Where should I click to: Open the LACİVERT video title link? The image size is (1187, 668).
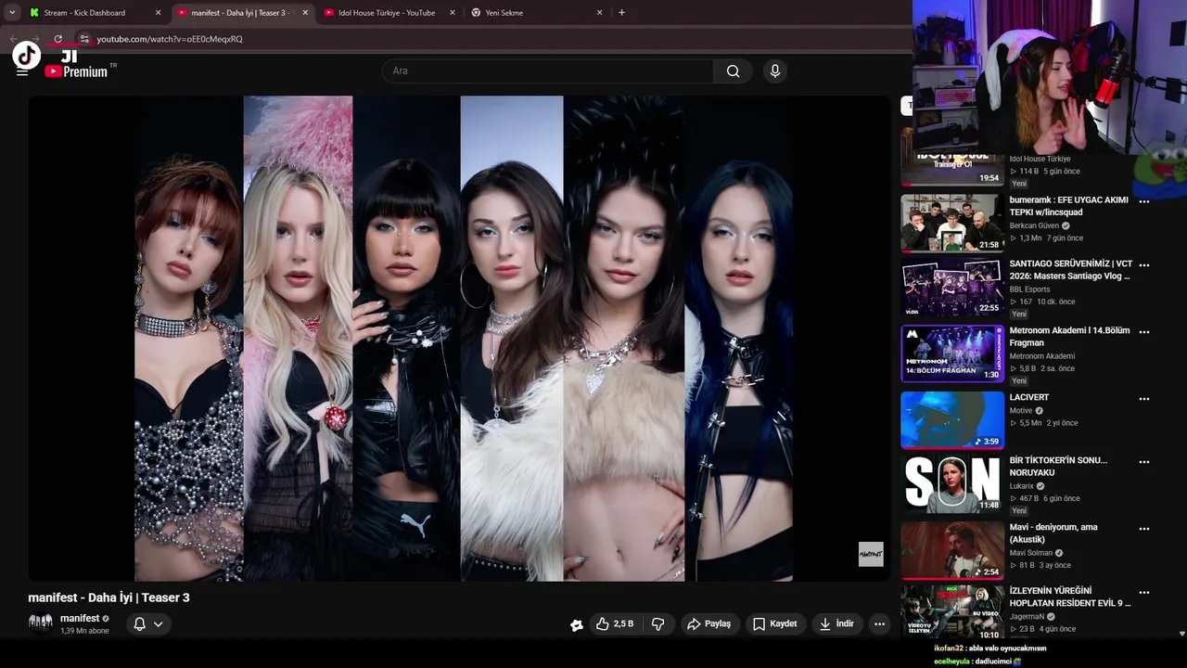coord(1029,397)
